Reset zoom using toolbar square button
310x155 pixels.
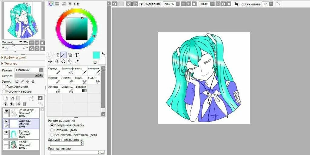coord(194,4)
